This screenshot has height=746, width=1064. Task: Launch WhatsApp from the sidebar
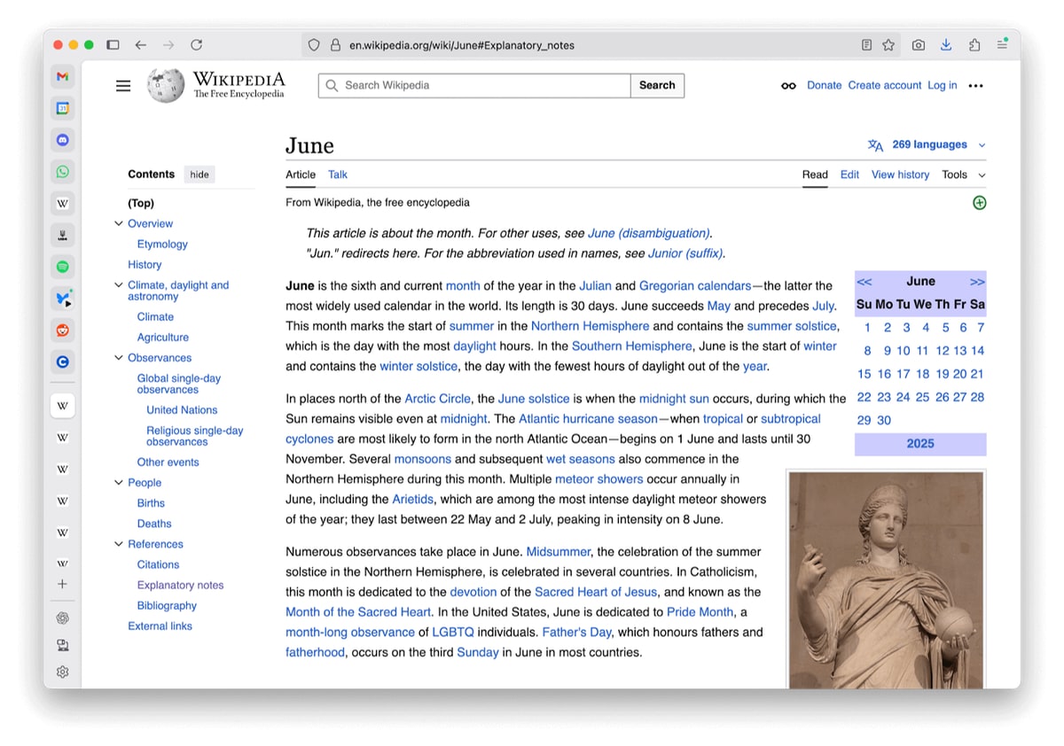click(62, 172)
